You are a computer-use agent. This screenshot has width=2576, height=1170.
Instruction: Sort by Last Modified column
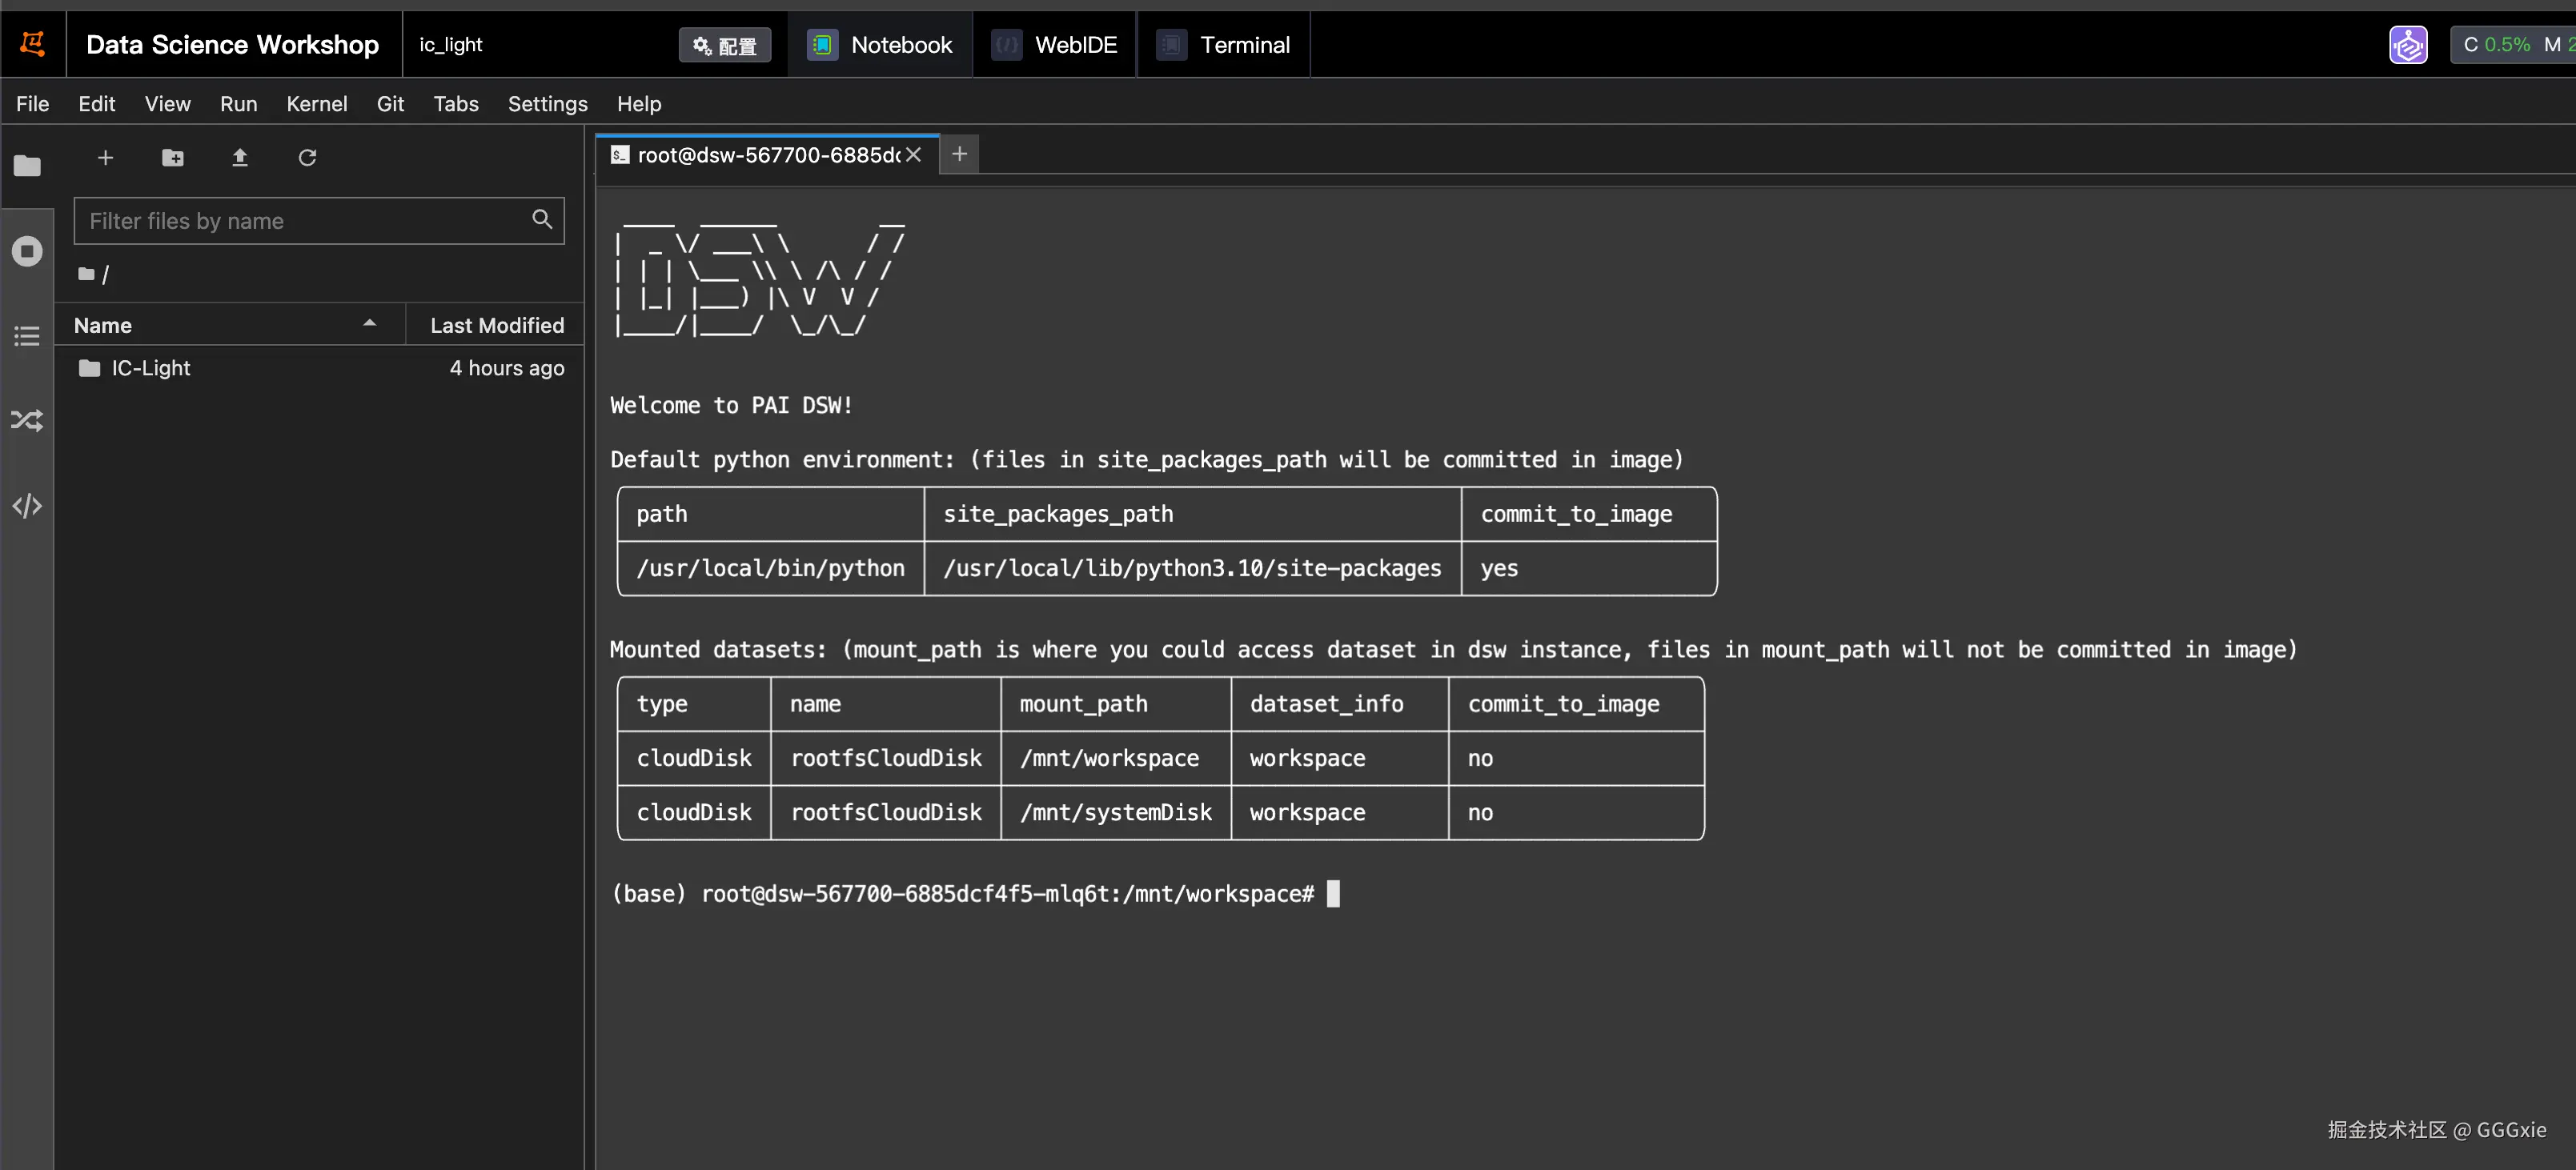[x=496, y=325]
